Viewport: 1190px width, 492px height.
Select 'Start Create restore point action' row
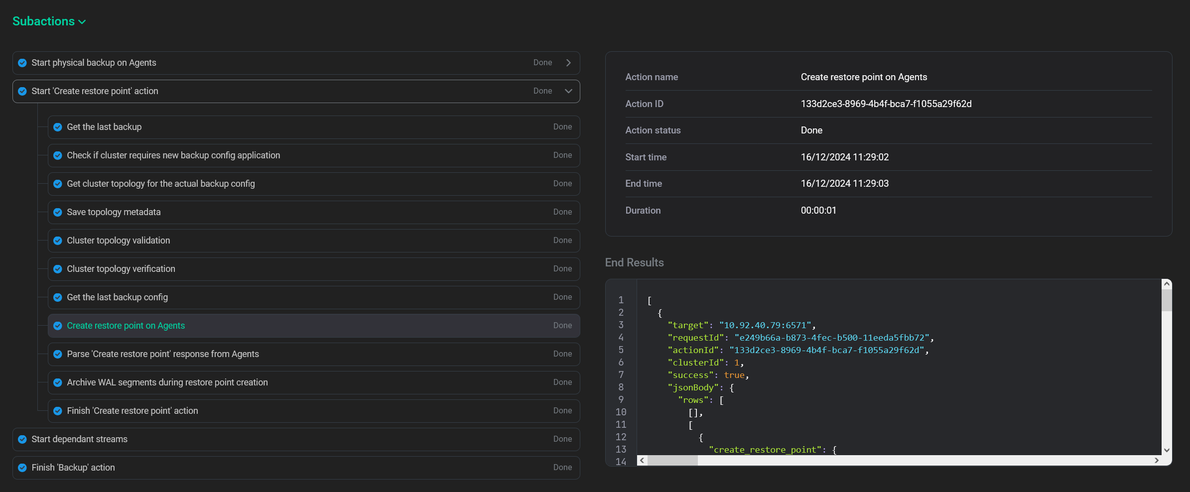pyautogui.click(x=296, y=91)
